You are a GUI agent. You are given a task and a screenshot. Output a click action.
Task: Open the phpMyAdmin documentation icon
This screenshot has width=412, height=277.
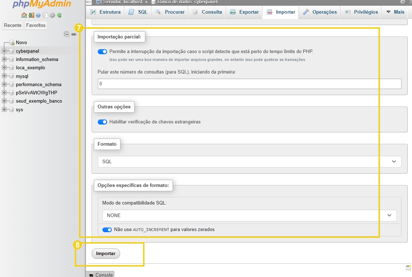[45, 15]
